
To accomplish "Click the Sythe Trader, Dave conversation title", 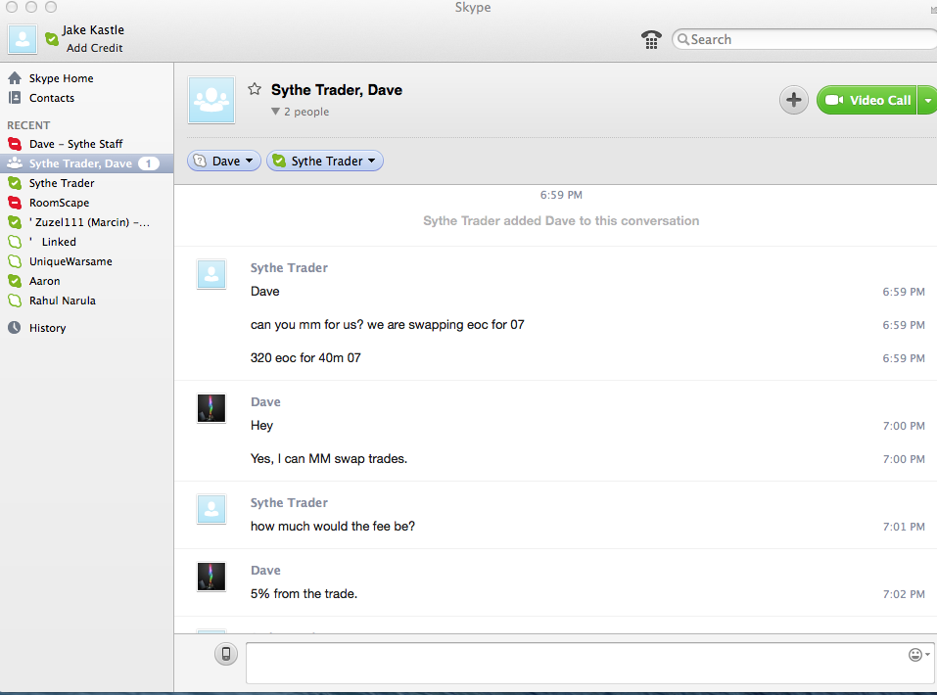I will (x=337, y=90).
